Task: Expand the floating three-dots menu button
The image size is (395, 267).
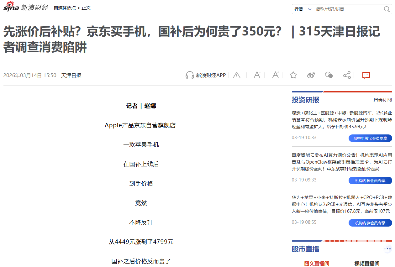Action: (x=387, y=249)
